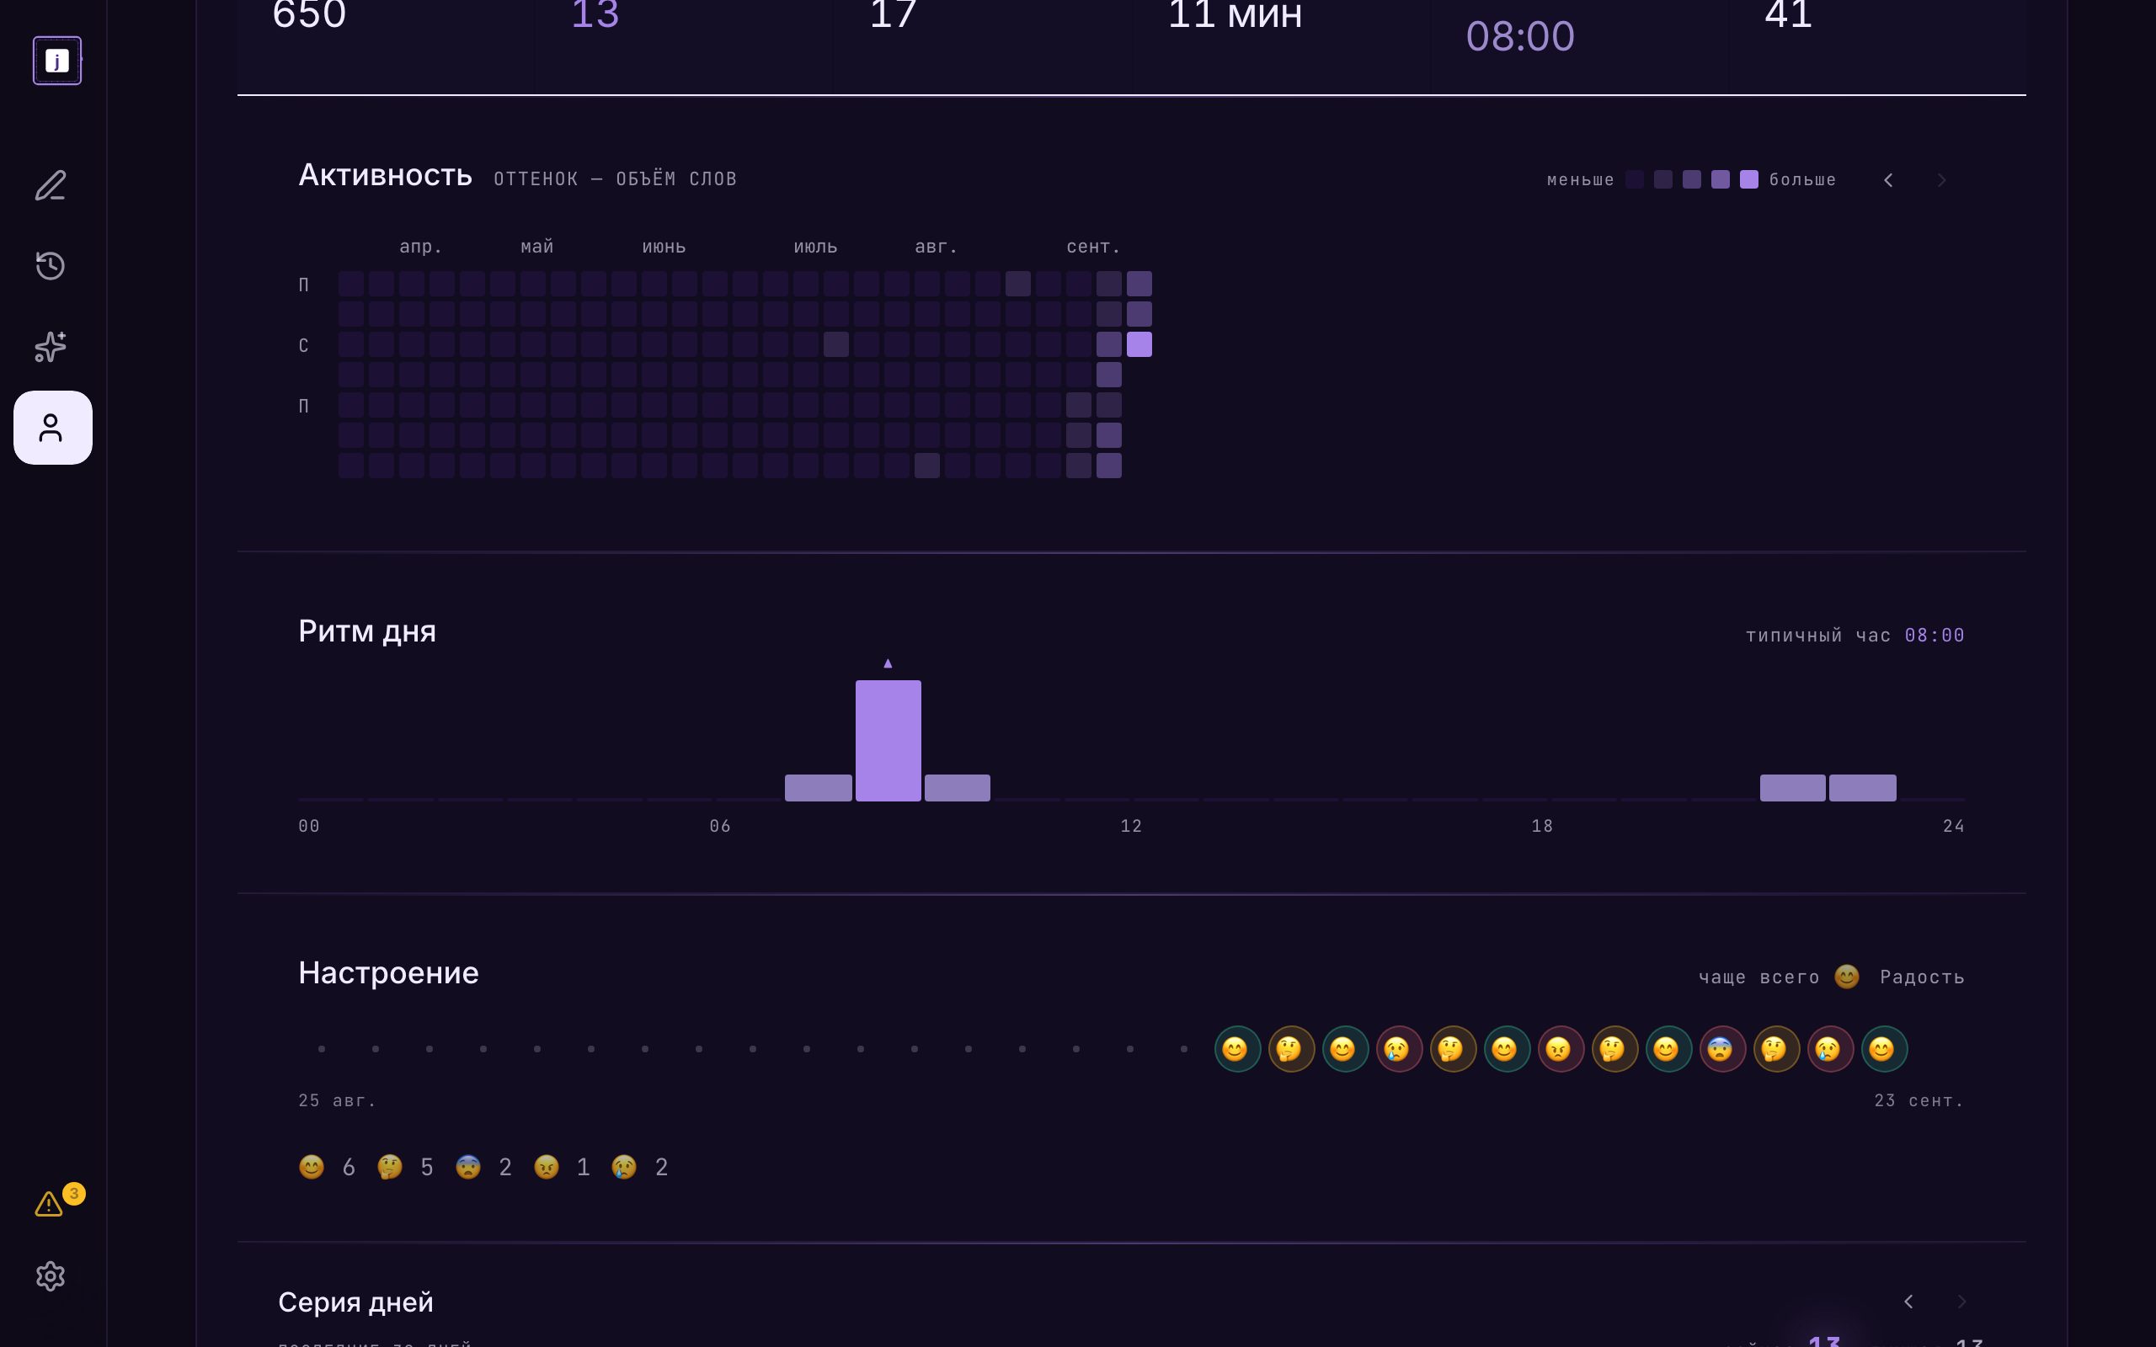Click the типичный час 08:00 value

pos(1935,635)
